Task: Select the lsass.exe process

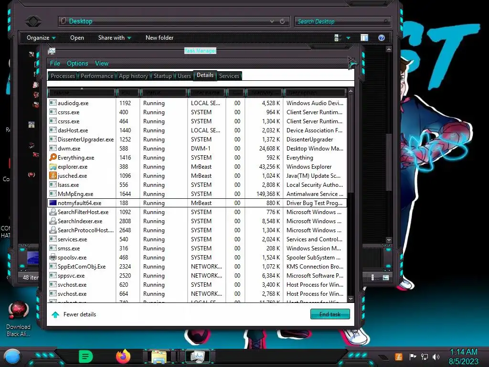Action: pos(197,185)
